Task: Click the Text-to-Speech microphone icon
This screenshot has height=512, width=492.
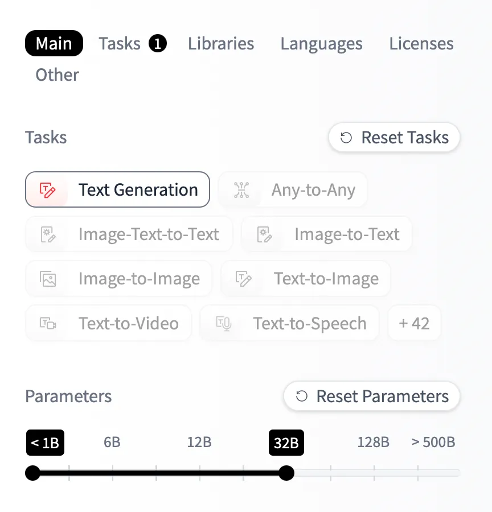Action: (223, 324)
